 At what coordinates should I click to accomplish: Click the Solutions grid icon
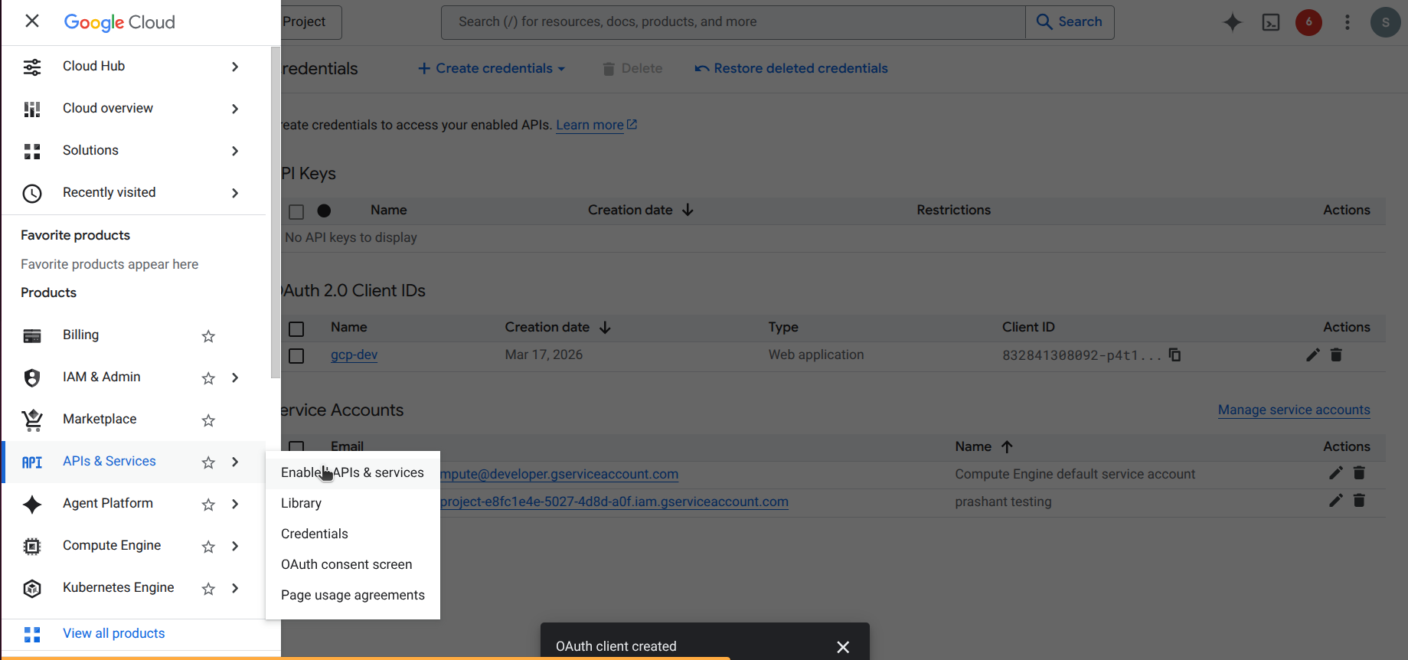(x=32, y=151)
